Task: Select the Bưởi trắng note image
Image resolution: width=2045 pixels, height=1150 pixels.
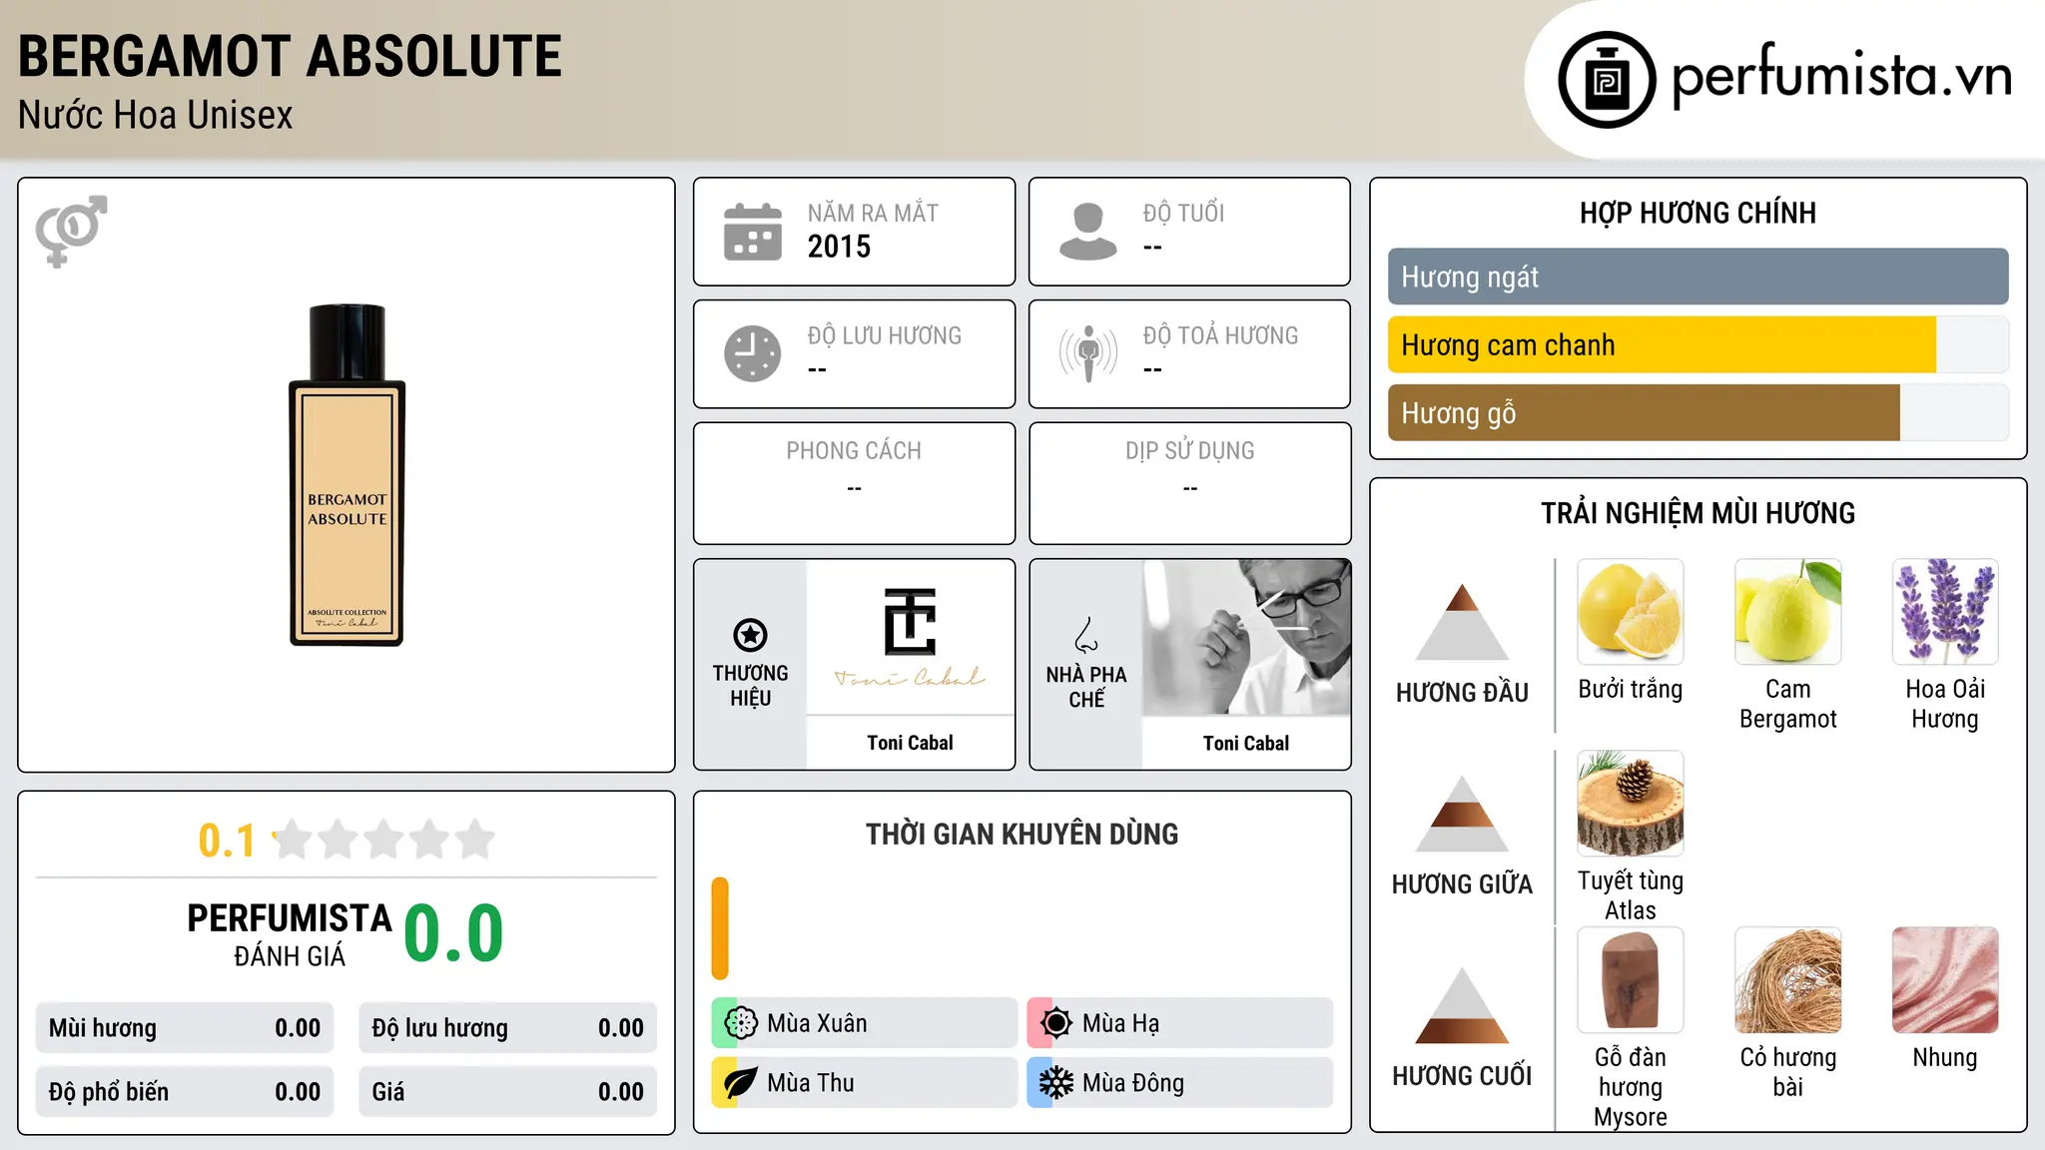Action: (x=1631, y=612)
